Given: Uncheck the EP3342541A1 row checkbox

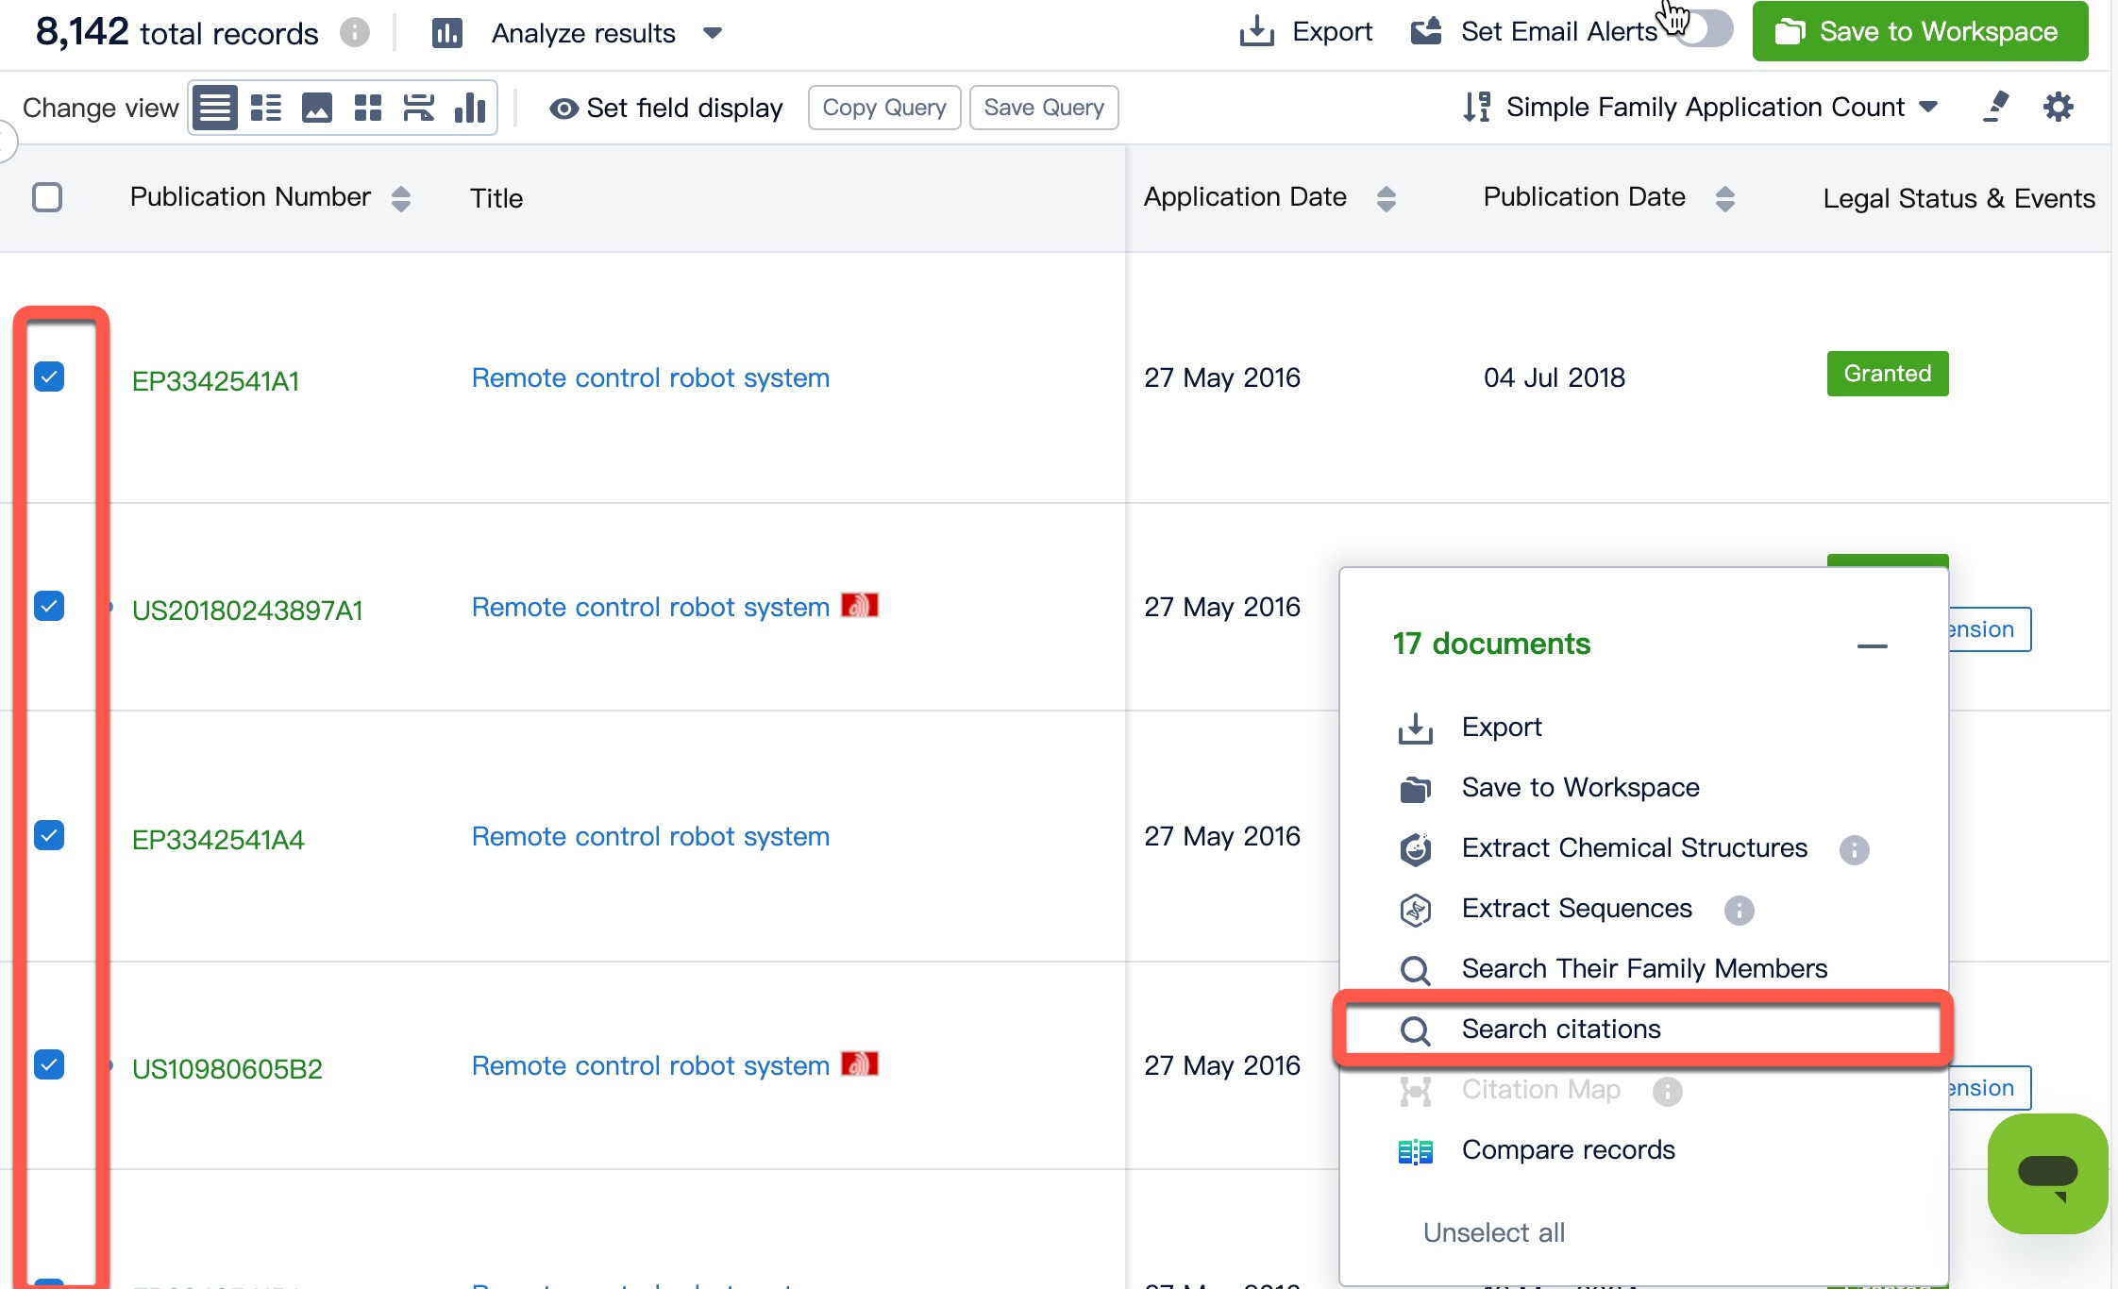Looking at the screenshot, I should click(x=49, y=377).
